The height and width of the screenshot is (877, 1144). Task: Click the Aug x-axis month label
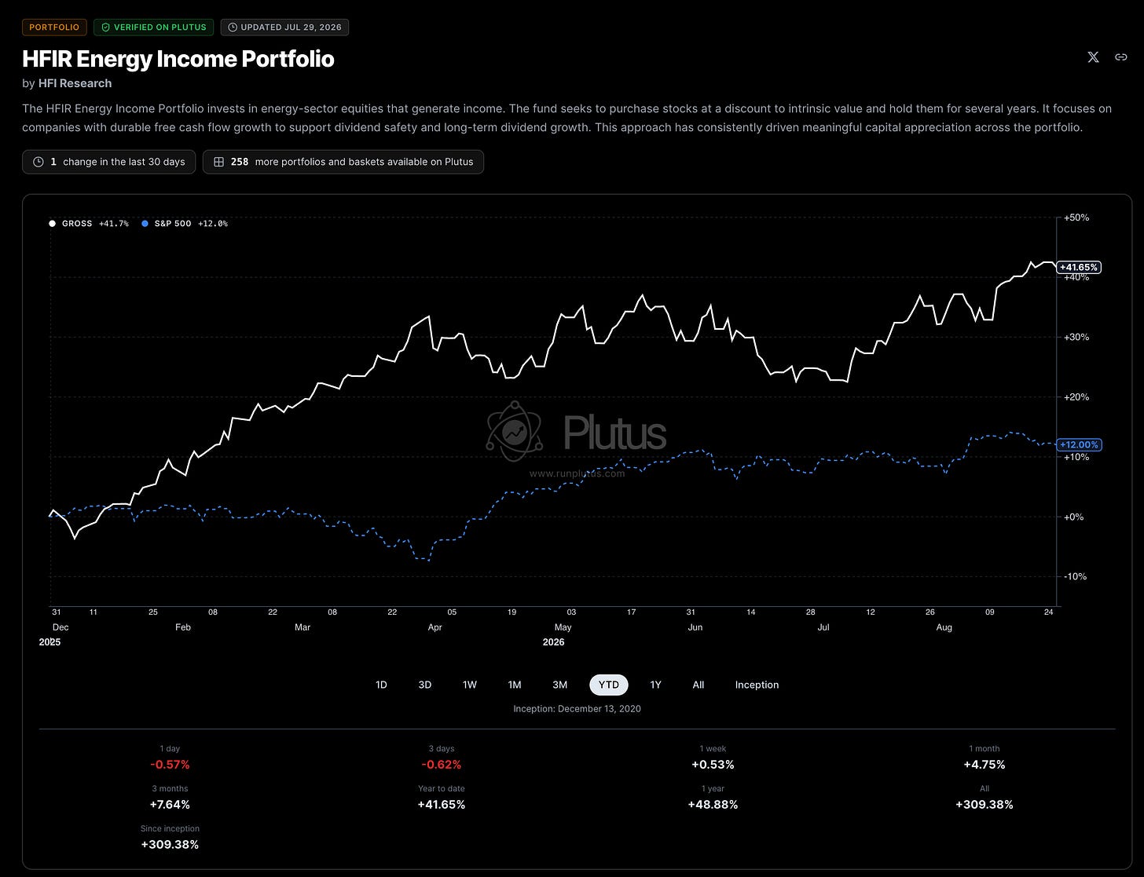point(944,627)
